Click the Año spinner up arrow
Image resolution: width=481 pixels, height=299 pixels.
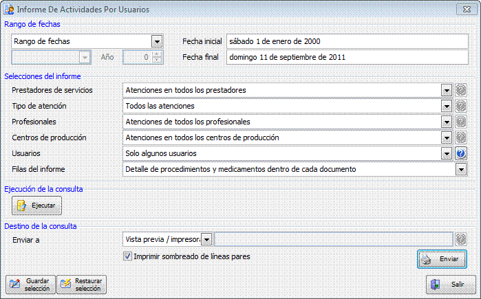[x=157, y=54]
